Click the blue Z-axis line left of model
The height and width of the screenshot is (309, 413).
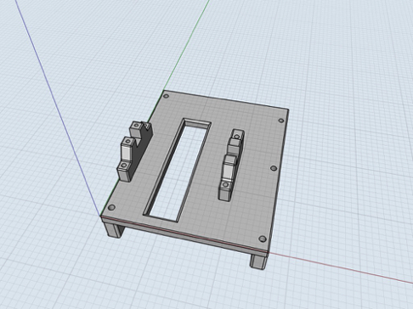tap(58, 108)
